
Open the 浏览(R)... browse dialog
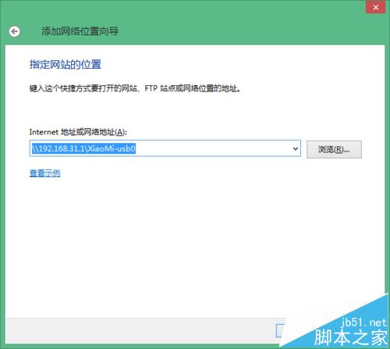point(334,149)
